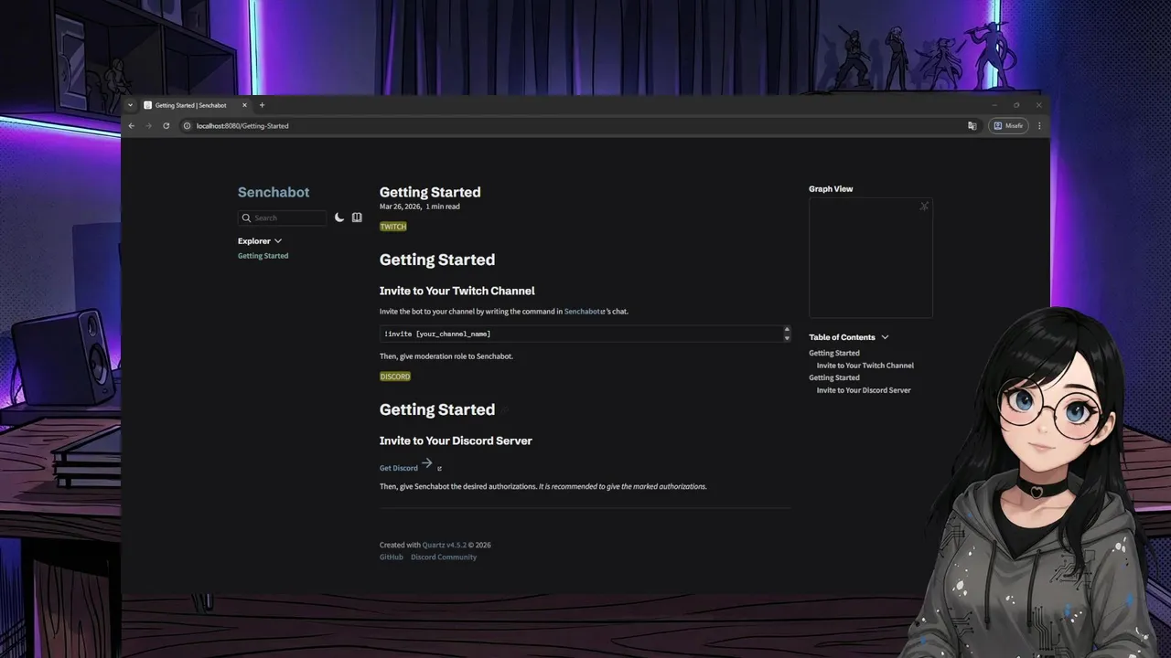Click the code block's scroll down arrow
This screenshot has height=658, width=1171.
tap(787, 339)
